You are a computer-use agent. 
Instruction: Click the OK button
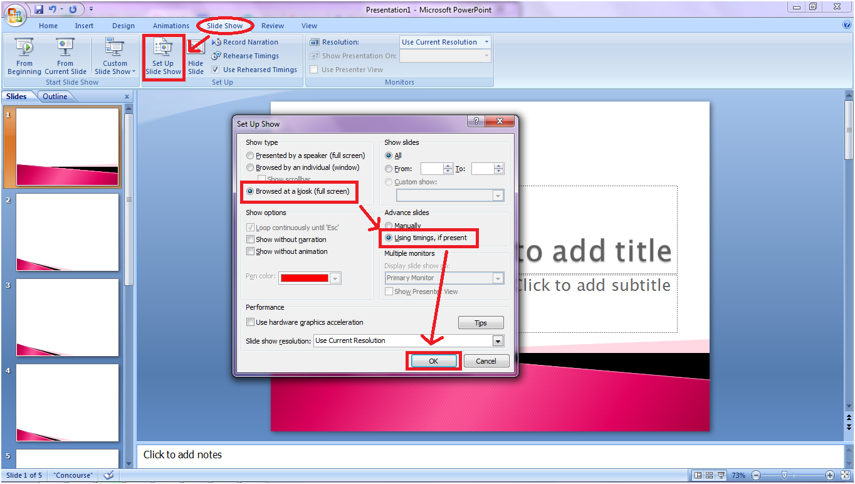point(433,361)
